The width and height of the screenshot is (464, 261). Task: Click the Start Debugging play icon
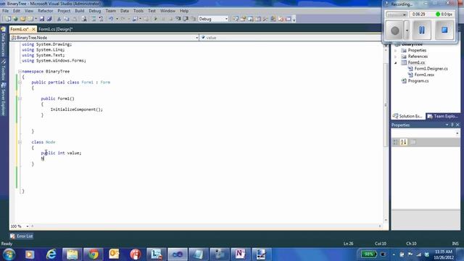click(156, 19)
